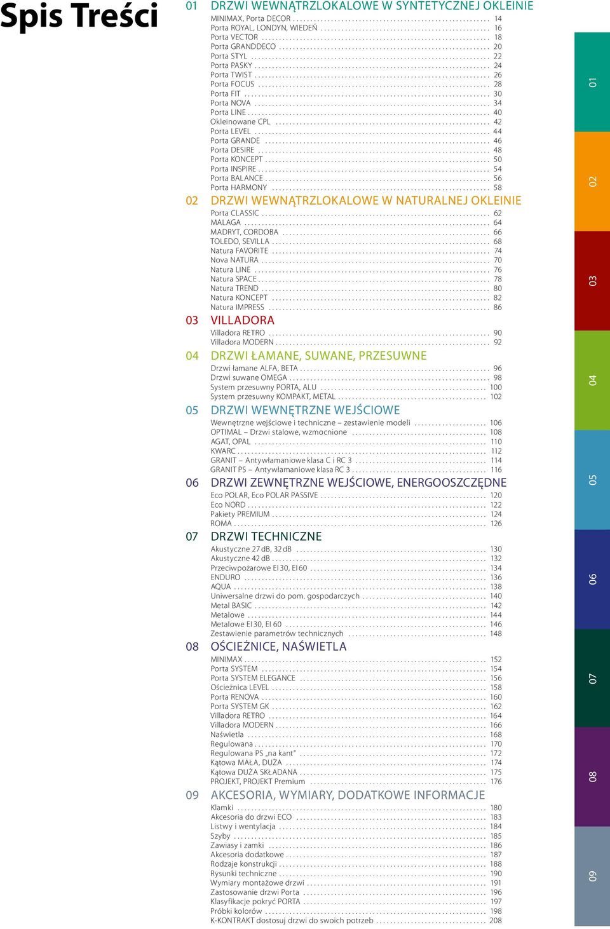Select the orange 02 side tab

(x=592, y=181)
